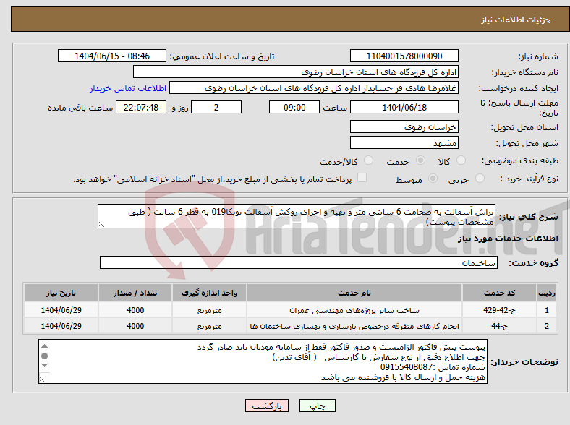The height and width of the screenshot is (425, 570).
Task: Click quantity 4000 in row 2
Action: [135, 326]
